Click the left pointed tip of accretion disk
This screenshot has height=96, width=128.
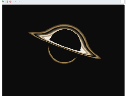29,33
